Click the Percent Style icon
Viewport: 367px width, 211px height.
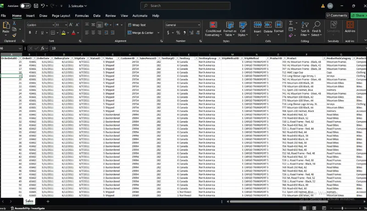pyautogui.click(x=178, y=33)
